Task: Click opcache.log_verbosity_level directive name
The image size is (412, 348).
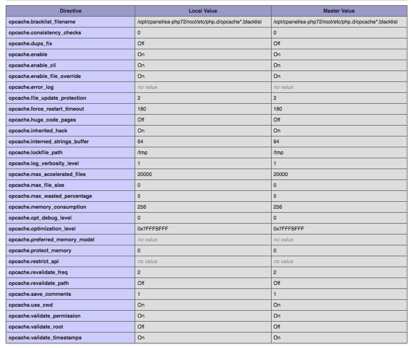Action: [x=44, y=163]
